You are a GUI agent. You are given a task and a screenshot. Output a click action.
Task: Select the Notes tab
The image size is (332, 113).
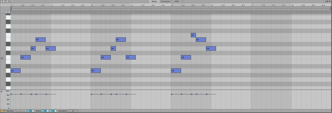(x=154, y=1)
